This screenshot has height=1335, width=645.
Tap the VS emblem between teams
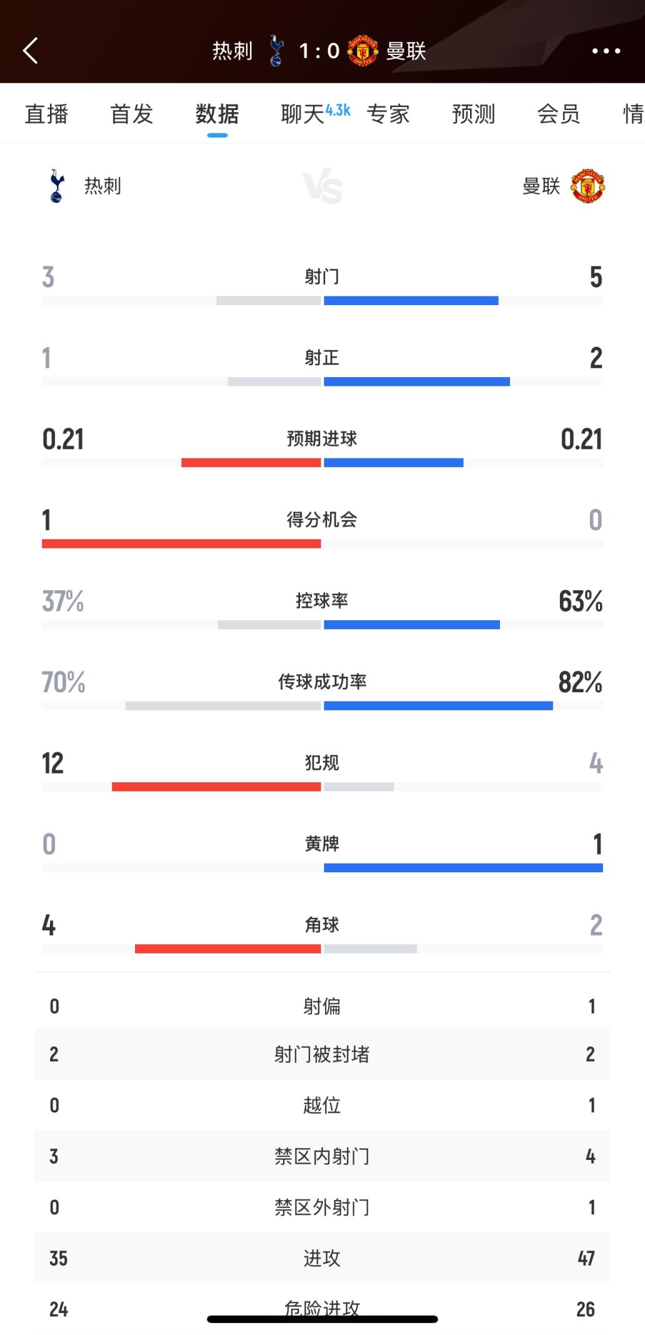tap(322, 187)
